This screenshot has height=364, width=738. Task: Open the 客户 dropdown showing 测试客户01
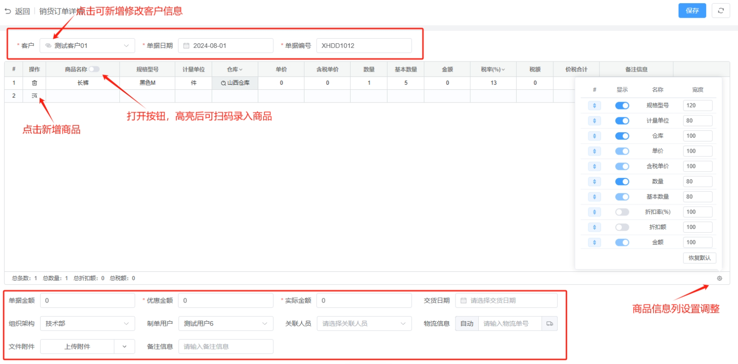point(87,46)
